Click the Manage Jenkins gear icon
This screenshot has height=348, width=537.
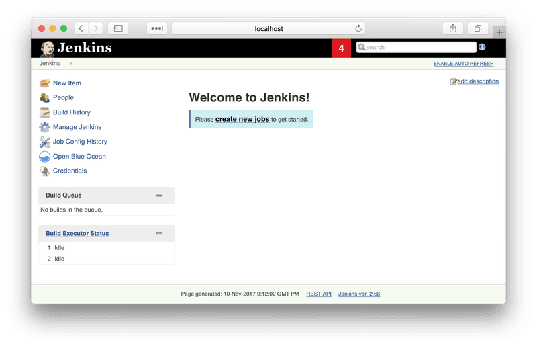pyautogui.click(x=44, y=127)
